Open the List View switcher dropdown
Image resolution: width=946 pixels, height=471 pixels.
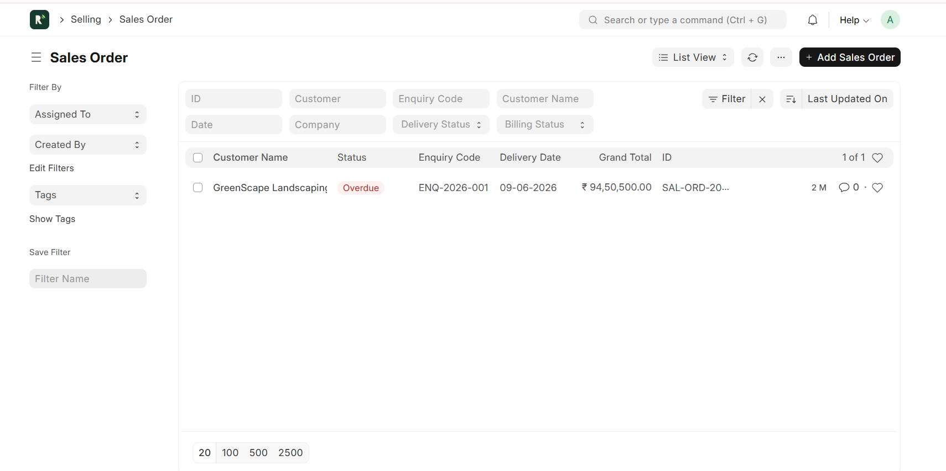[693, 57]
